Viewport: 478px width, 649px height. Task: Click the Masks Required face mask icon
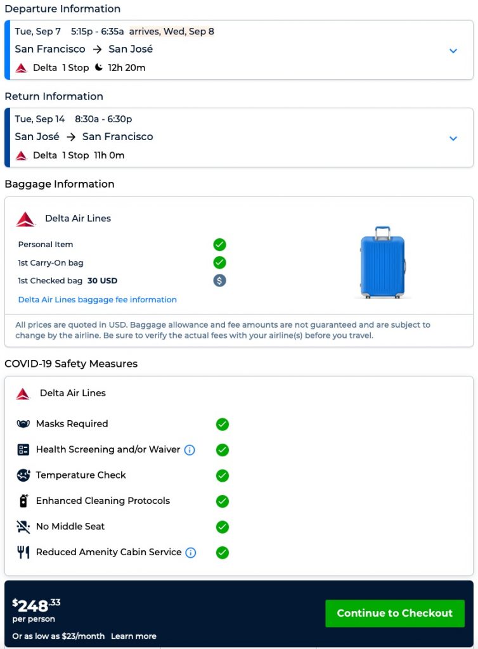pos(23,424)
